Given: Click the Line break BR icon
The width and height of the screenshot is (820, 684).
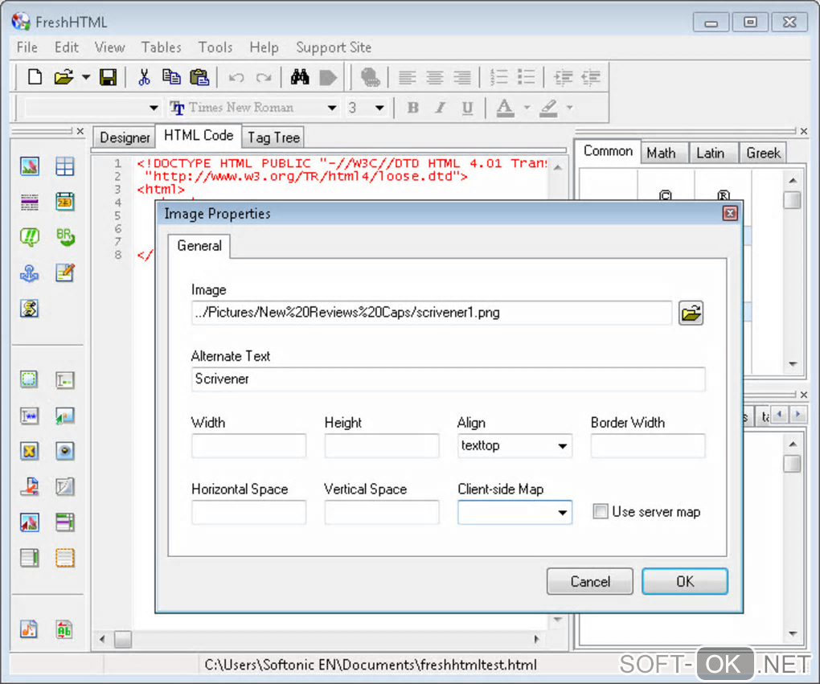Looking at the screenshot, I should (65, 237).
